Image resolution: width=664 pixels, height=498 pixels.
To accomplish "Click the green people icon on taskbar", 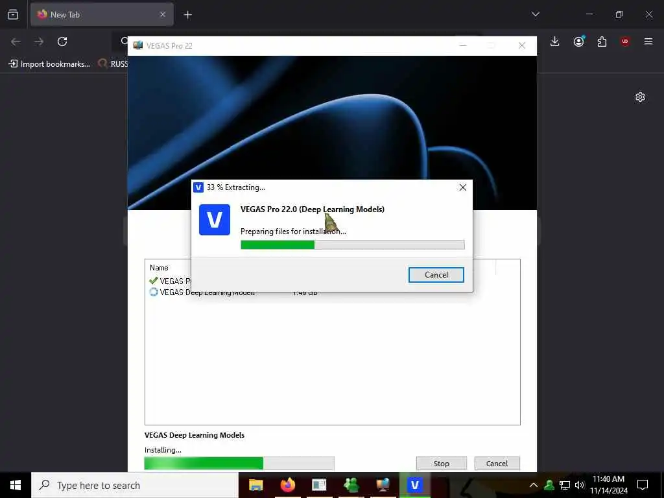I will click(351, 485).
